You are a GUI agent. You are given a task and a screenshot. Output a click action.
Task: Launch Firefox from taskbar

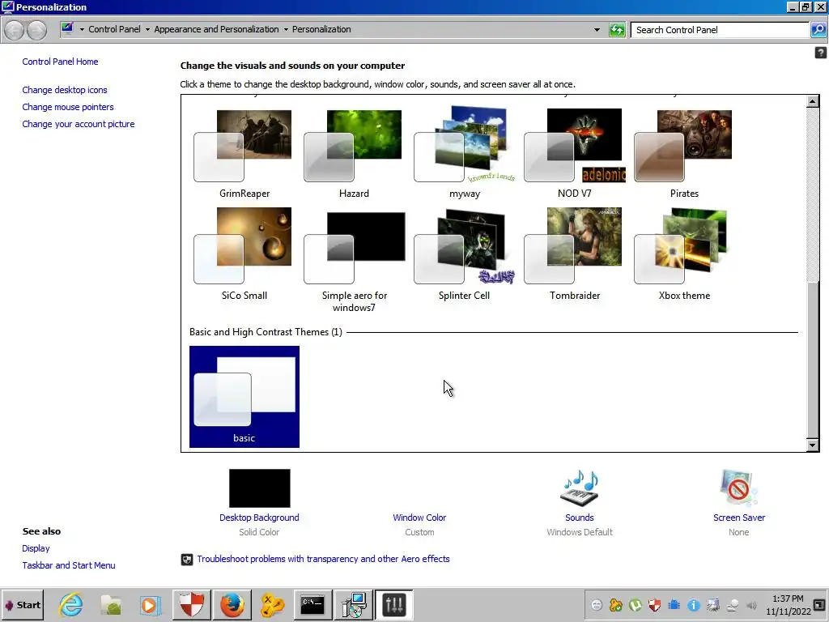click(x=232, y=605)
